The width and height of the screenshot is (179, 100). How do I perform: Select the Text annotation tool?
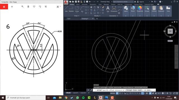(108, 9)
